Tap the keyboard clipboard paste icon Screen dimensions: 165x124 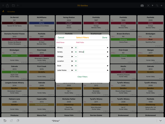pyautogui.click(x=18, y=121)
